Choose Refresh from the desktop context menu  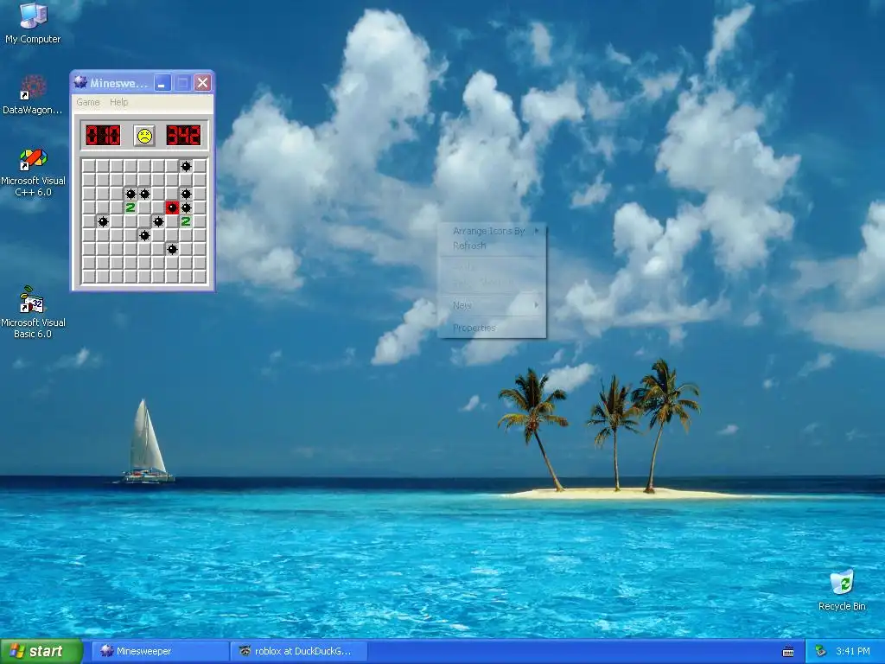(492, 246)
